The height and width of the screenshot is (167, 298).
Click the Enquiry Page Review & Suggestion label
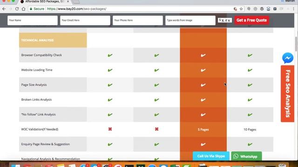tap(46, 144)
